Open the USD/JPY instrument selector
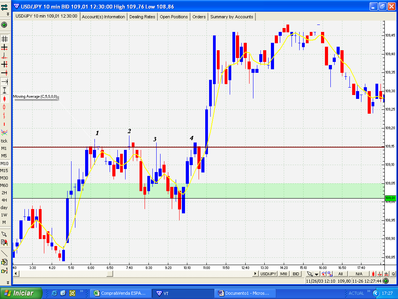The height and width of the screenshot is (299, 398). [268, 274]
